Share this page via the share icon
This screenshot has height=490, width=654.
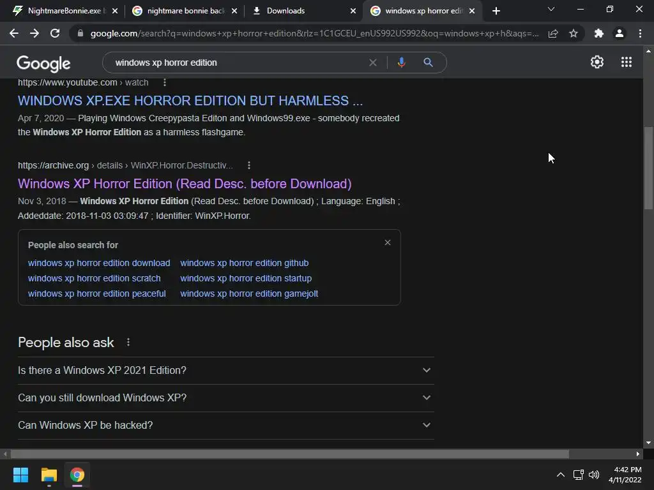click(553, 33)
